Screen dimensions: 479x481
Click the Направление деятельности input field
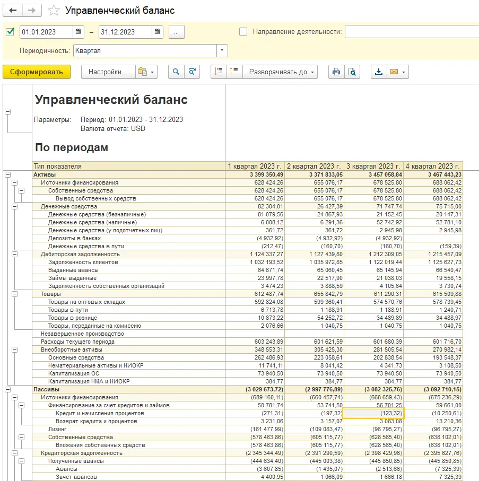[412, 32]
